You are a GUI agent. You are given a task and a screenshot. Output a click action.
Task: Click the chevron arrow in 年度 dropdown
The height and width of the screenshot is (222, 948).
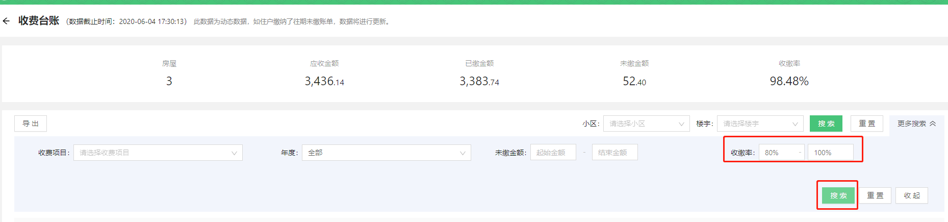click(x=463, y=153)
